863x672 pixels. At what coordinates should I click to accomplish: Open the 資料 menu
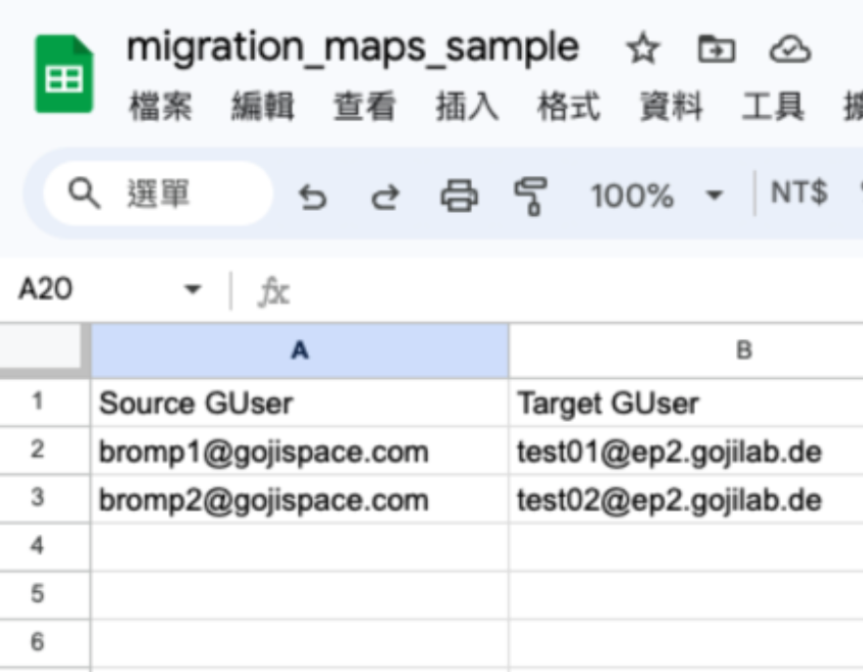tap(670, 106)
